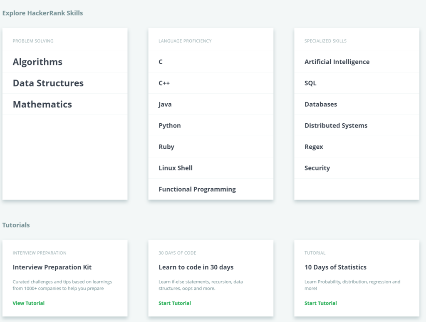Screen dimensions: 426x322
Task: Click the Specialized Skills card header
Action: coord(325,41)
